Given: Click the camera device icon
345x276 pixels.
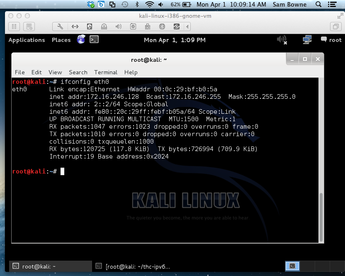Looking at the screenshot, I should (133, 27).
